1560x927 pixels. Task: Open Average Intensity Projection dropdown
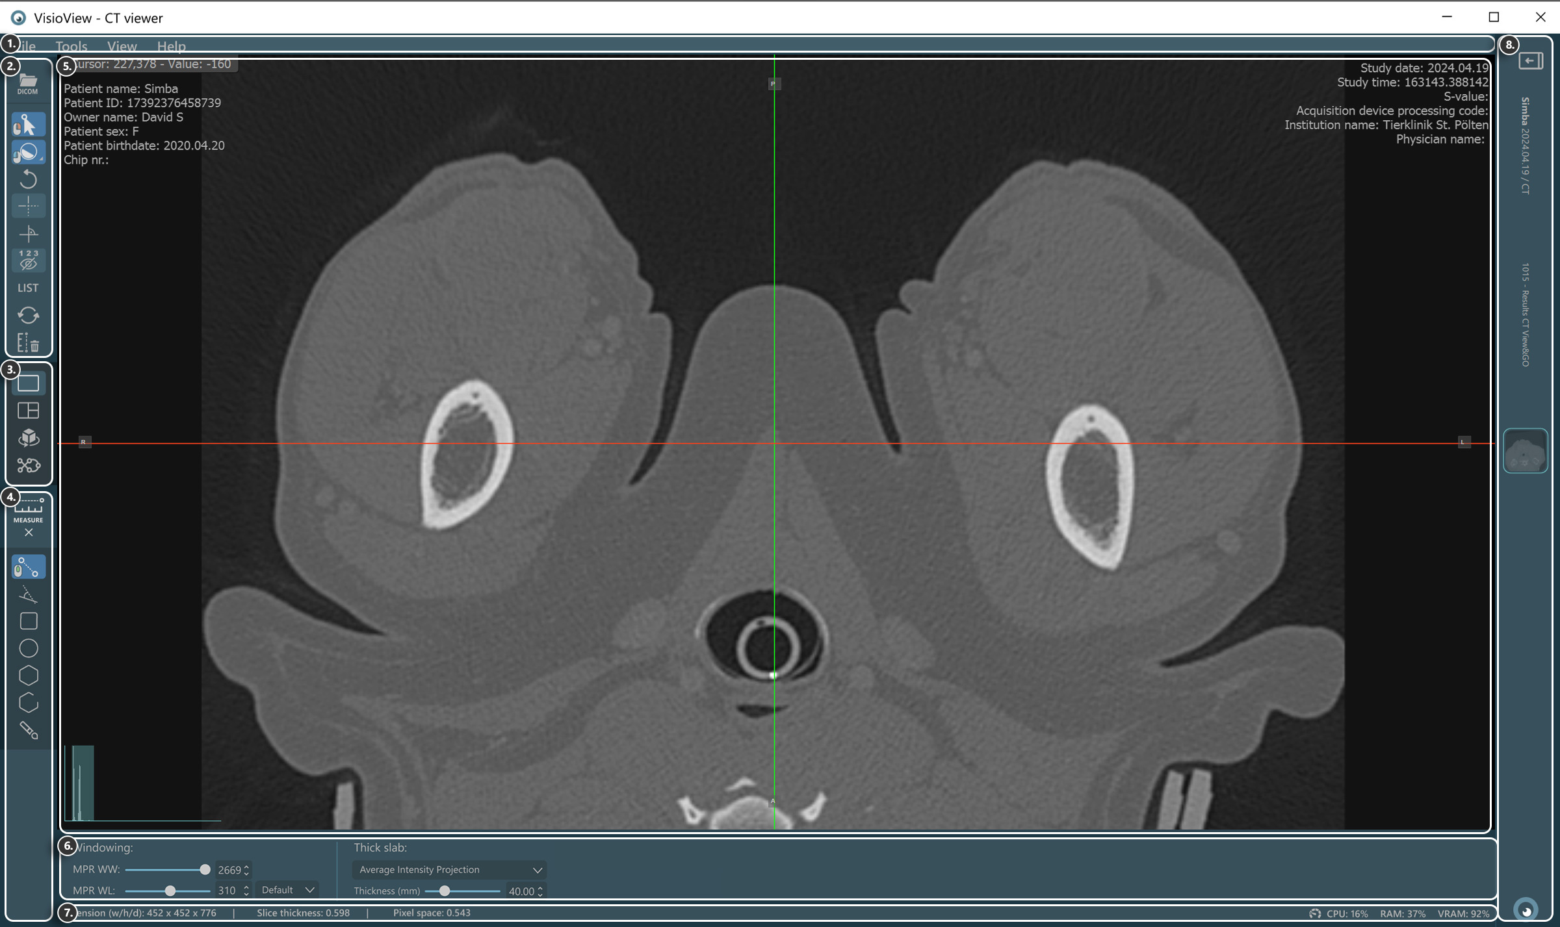pyautogui.click(x=449, y=870)
